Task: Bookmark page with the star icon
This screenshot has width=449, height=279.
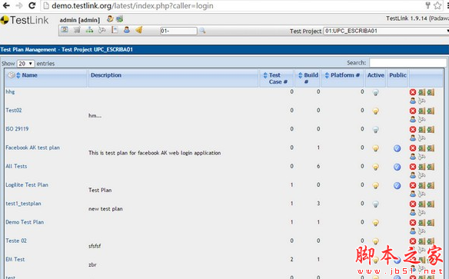Action: click(437, 5)
